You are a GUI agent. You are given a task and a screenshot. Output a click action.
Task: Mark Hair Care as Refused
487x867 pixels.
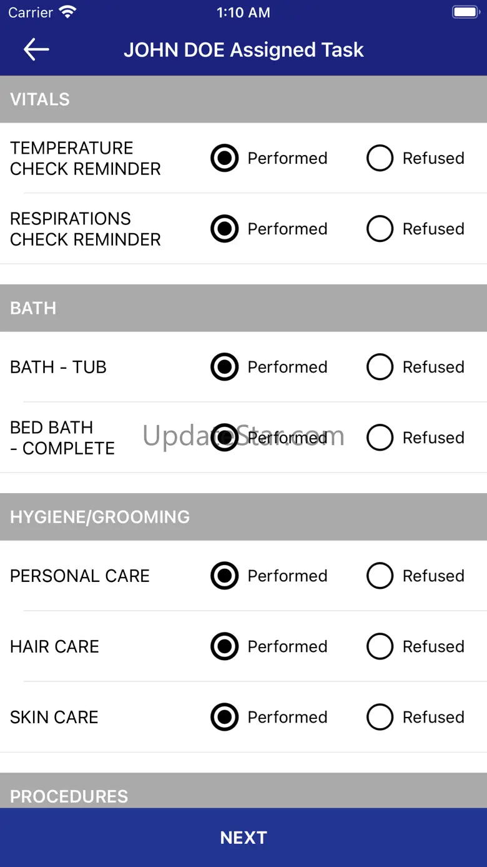[380, 646]
